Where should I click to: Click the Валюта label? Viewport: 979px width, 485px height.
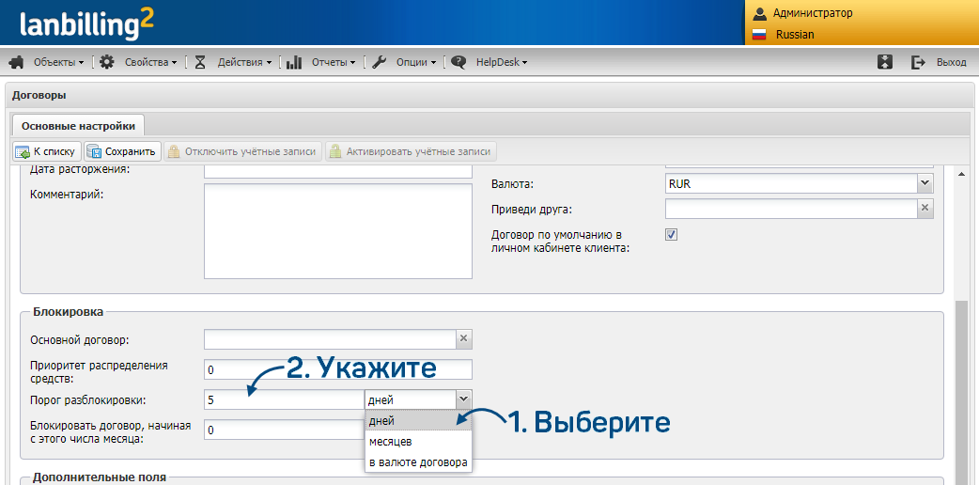513,184
